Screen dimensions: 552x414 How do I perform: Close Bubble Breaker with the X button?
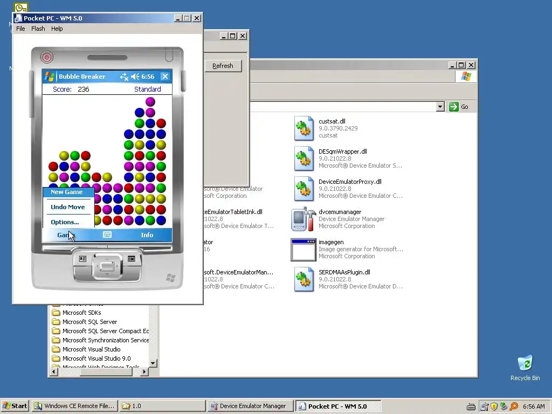(165, 77)
